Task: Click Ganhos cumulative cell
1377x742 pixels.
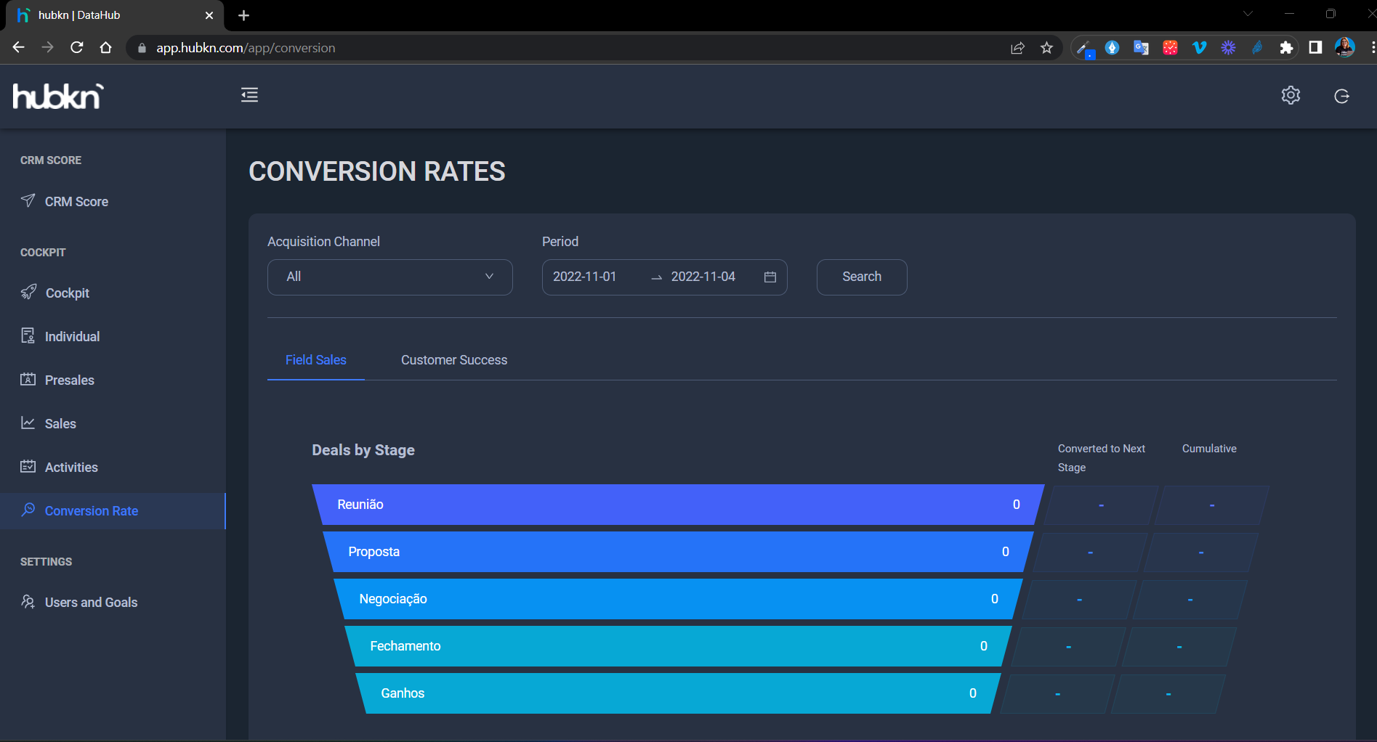Action: point(1168,694)
